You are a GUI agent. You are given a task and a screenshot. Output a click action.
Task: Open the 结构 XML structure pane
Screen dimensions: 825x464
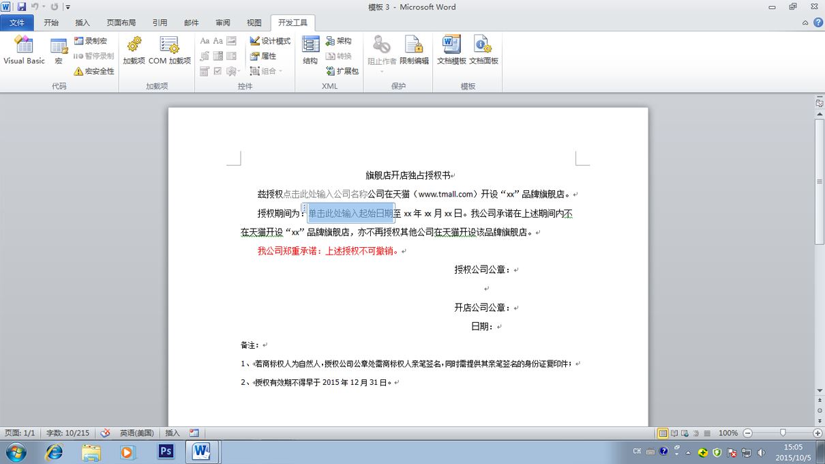(311, 51)
